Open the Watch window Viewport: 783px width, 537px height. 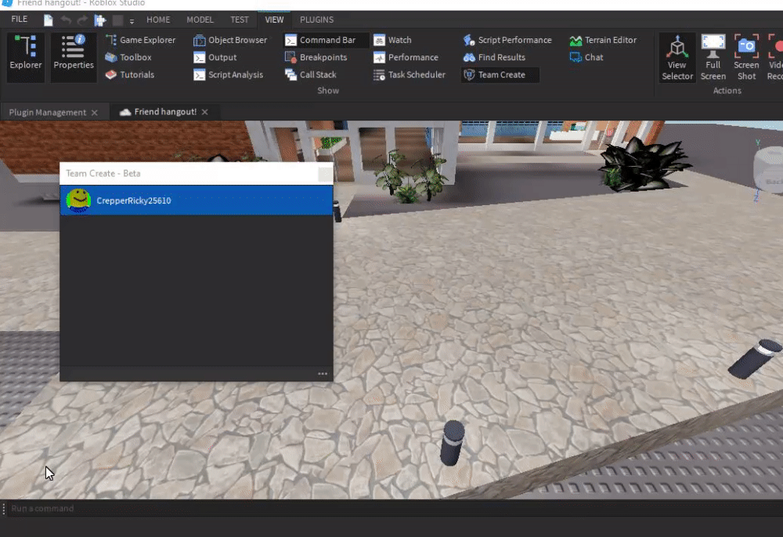tap(392, 40)
